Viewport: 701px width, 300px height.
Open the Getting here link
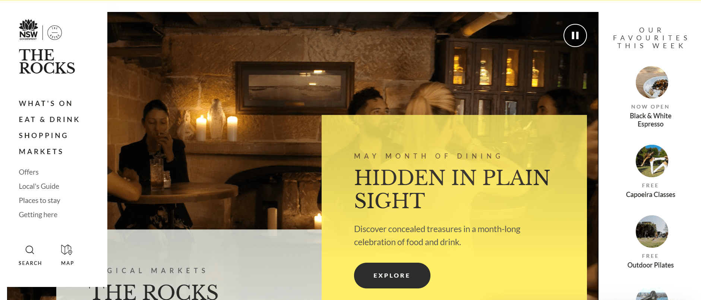38,215
